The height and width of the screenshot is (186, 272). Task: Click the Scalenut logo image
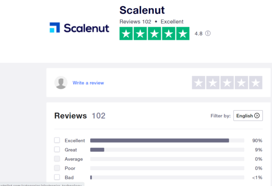79,28
